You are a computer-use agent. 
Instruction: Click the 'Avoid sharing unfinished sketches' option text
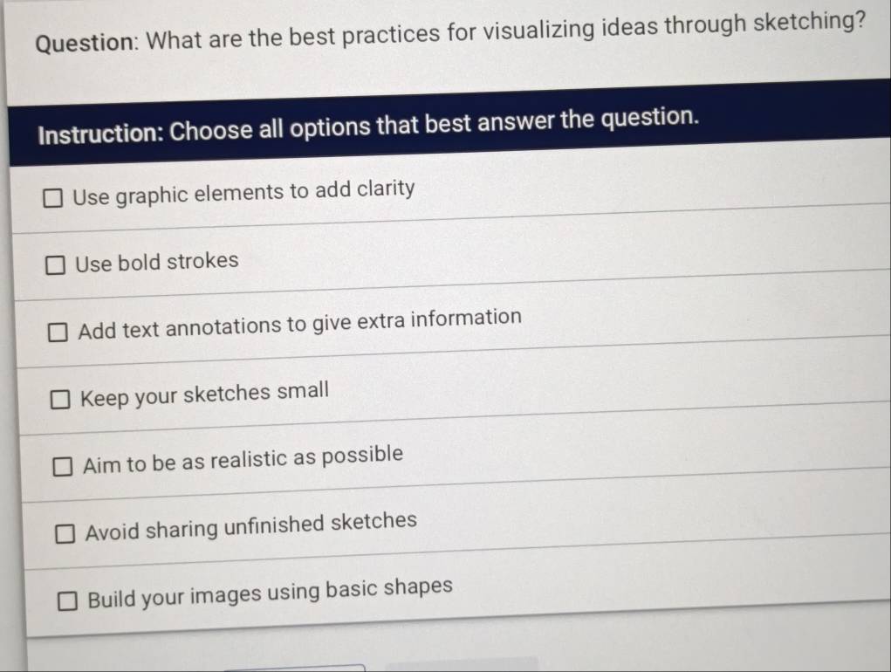click(x=251, y=525)
